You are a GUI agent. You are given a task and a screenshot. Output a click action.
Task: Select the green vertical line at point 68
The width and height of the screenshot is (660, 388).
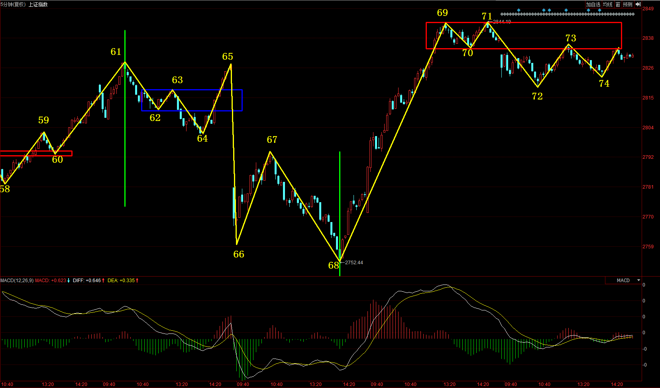340,179
